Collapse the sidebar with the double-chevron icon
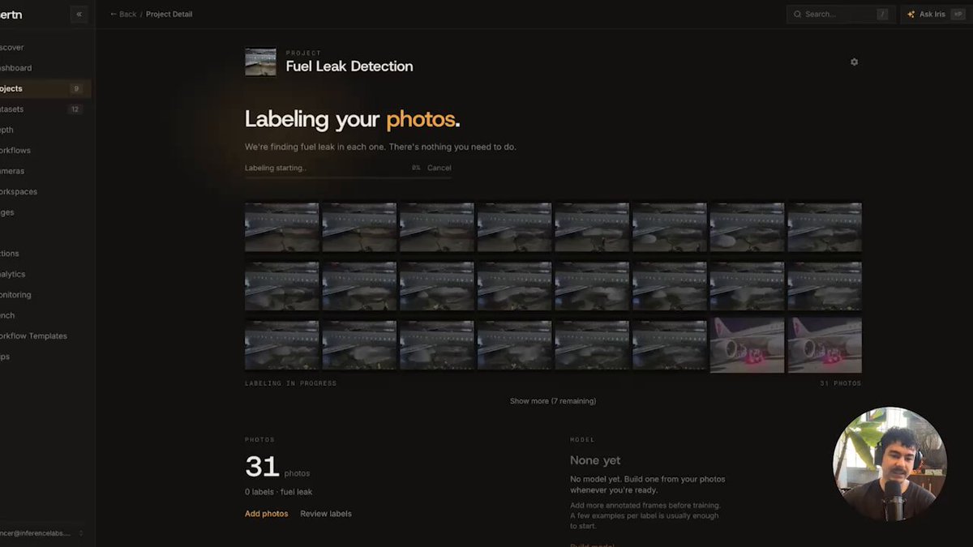 (79, 14)
